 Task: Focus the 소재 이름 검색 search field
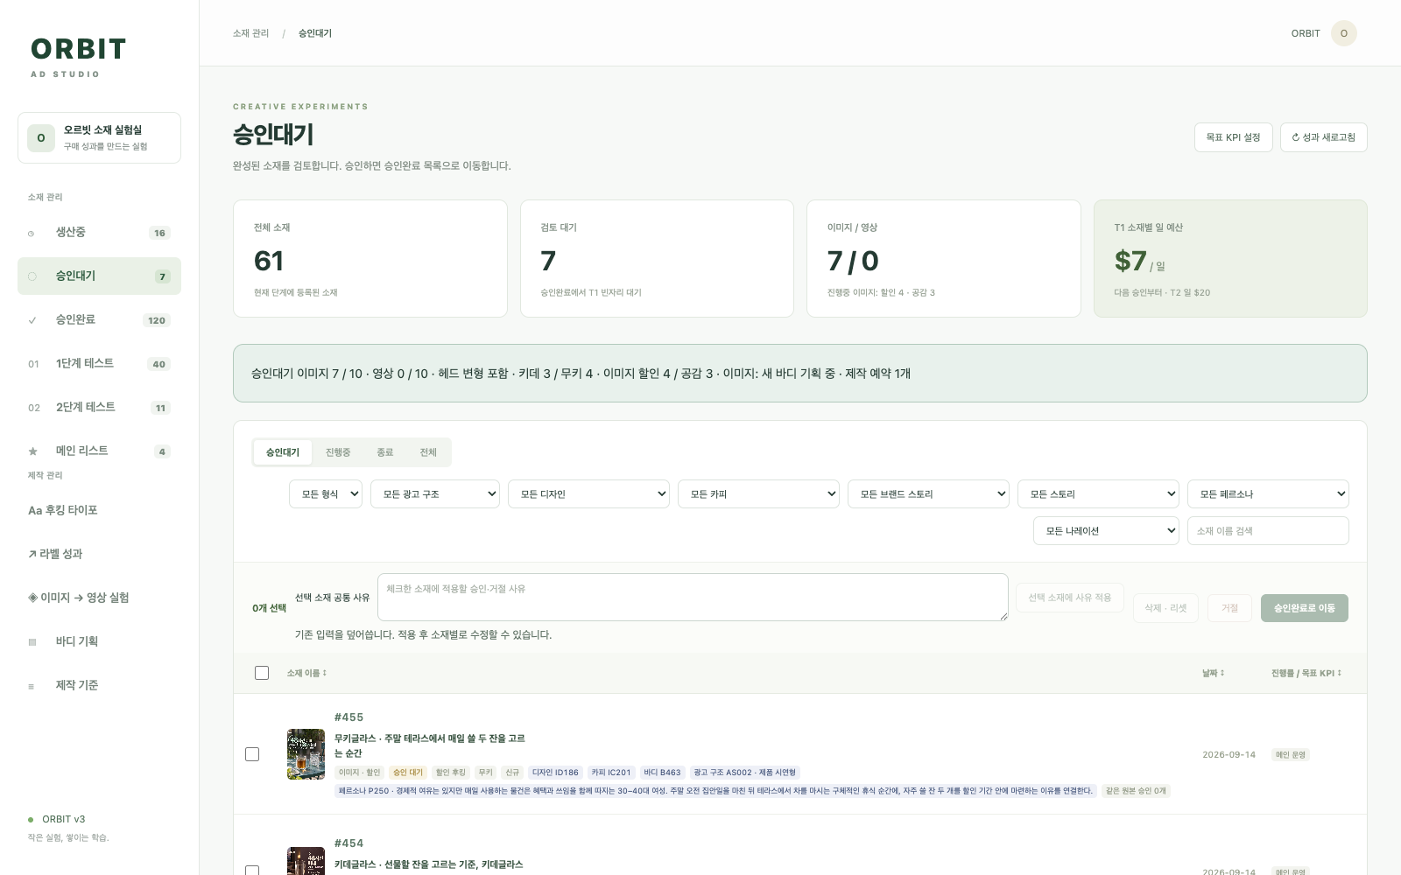tap(1268, 531)
